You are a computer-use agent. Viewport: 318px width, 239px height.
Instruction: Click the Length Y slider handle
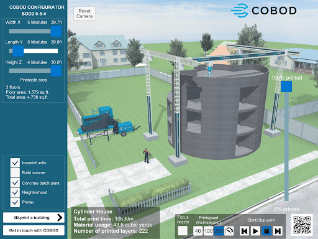pyautogui.click(x=18, y=51)
